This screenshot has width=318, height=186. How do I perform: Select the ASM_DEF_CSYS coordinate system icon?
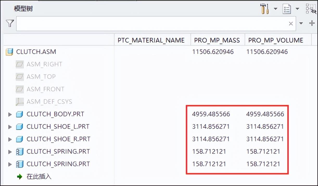point(20,102)
